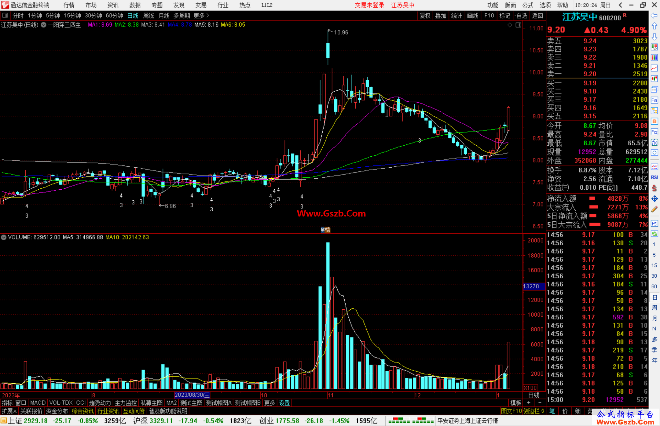Click the minus button beside 模板

coord(540,403)
